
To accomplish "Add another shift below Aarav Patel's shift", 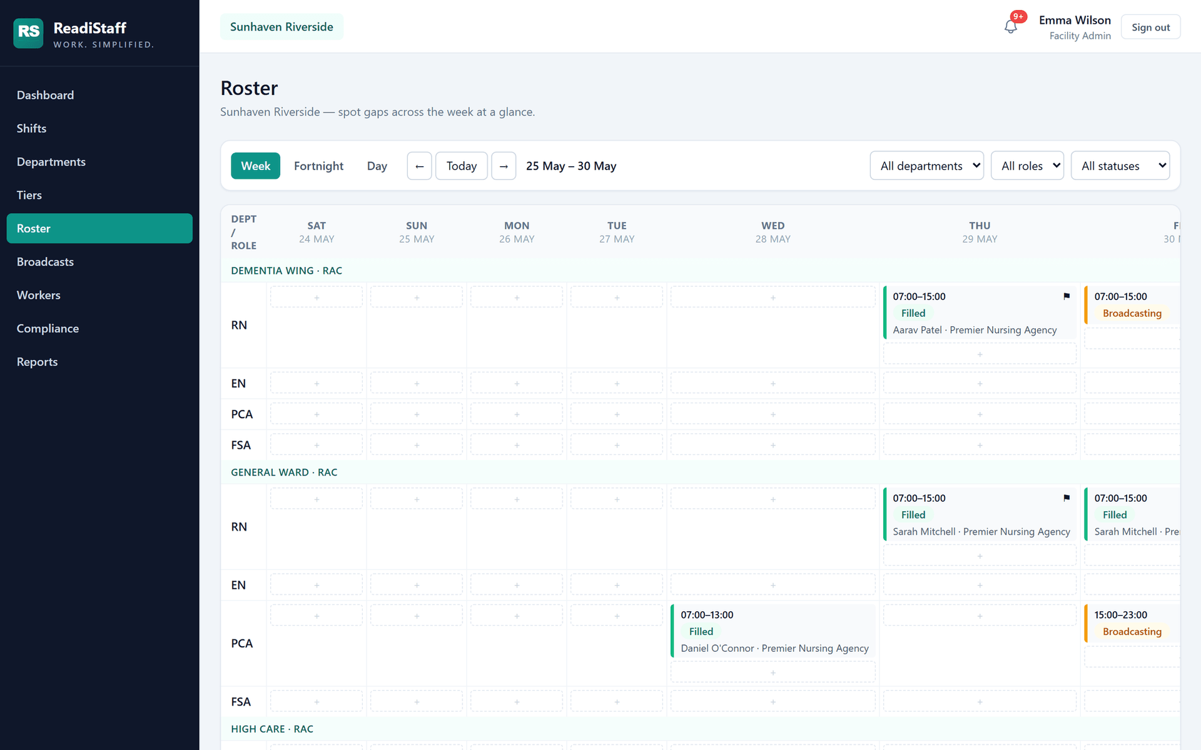I will [x=980, y=354].
